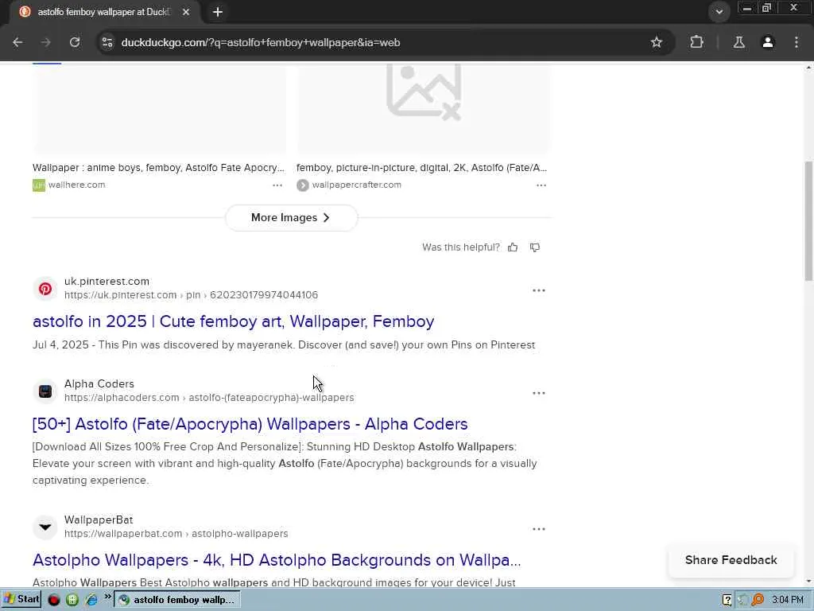The image size is (814, 611).
Task: Click the help question mark tray icon
Action: click(727, 600)
